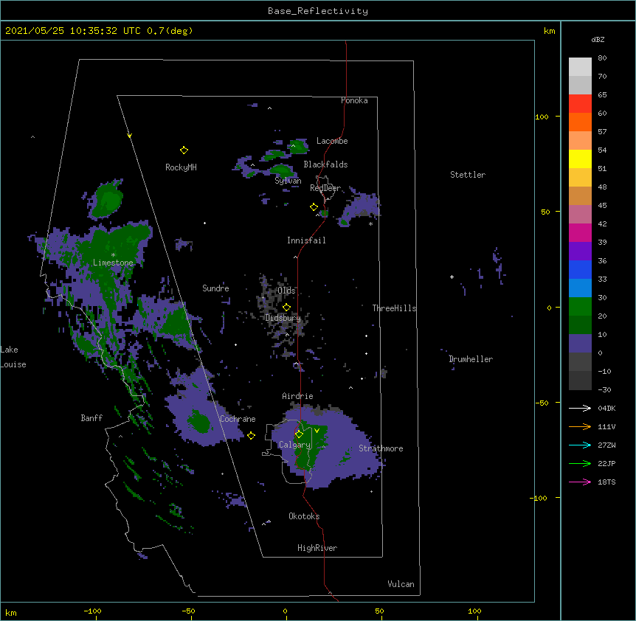Click the 2021/05/25 10:35:32 UTC timestamp
636x621 pixels.
73,31
